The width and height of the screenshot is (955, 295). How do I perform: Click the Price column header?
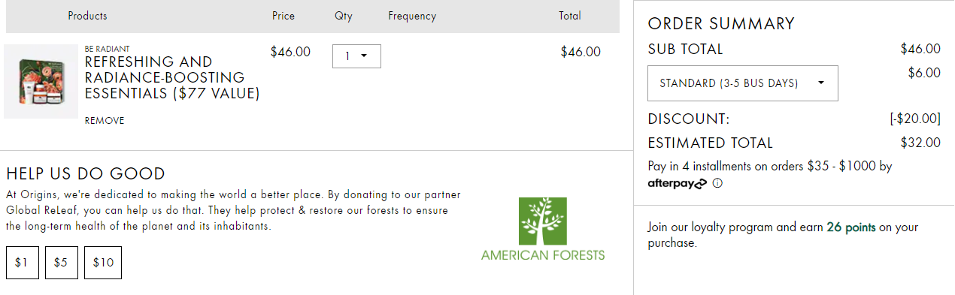283,16
